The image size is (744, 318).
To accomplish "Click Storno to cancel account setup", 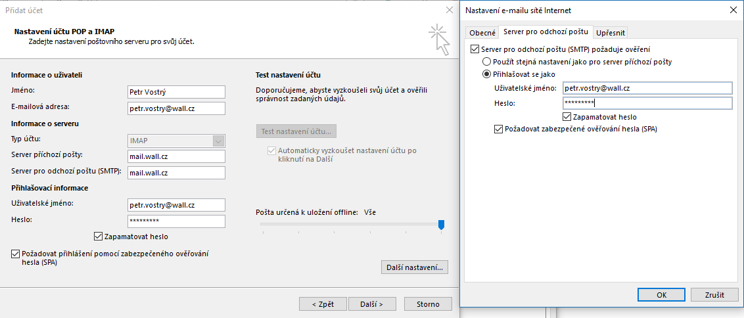I will (428, 304).
